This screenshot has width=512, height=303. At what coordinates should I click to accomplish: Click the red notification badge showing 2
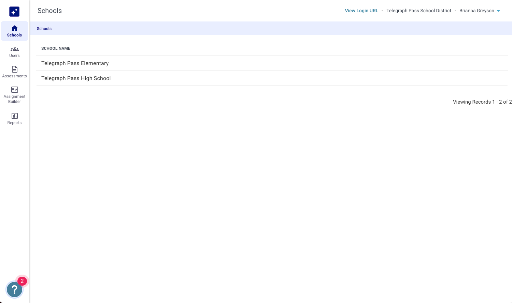tap(22, 281)
